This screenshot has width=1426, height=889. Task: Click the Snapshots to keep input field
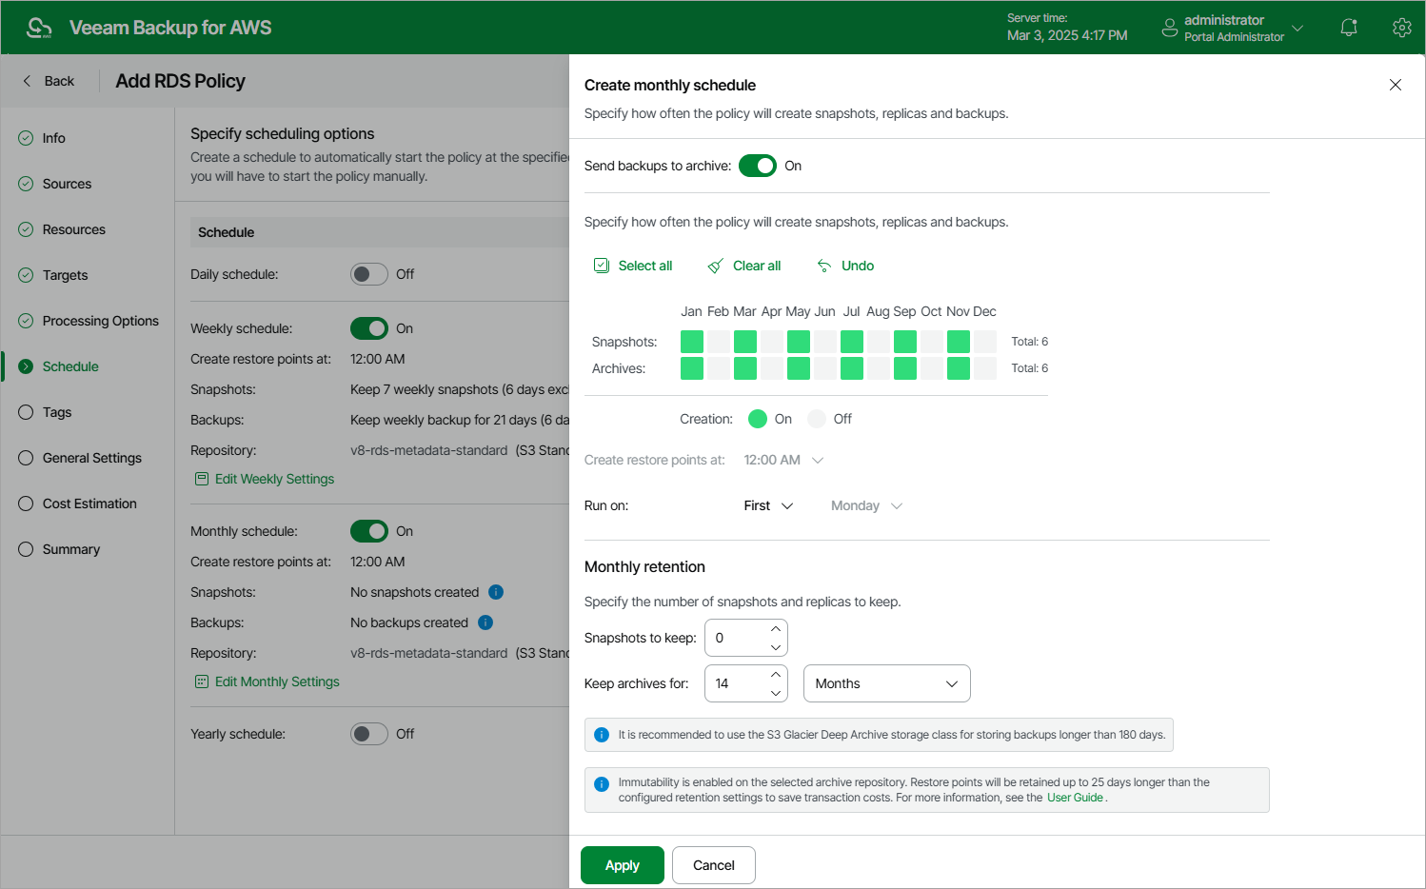tap(737, 638)
